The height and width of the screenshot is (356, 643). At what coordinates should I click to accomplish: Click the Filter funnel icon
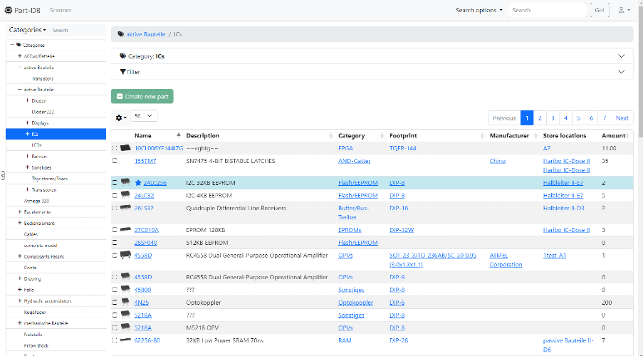(122, 72)
